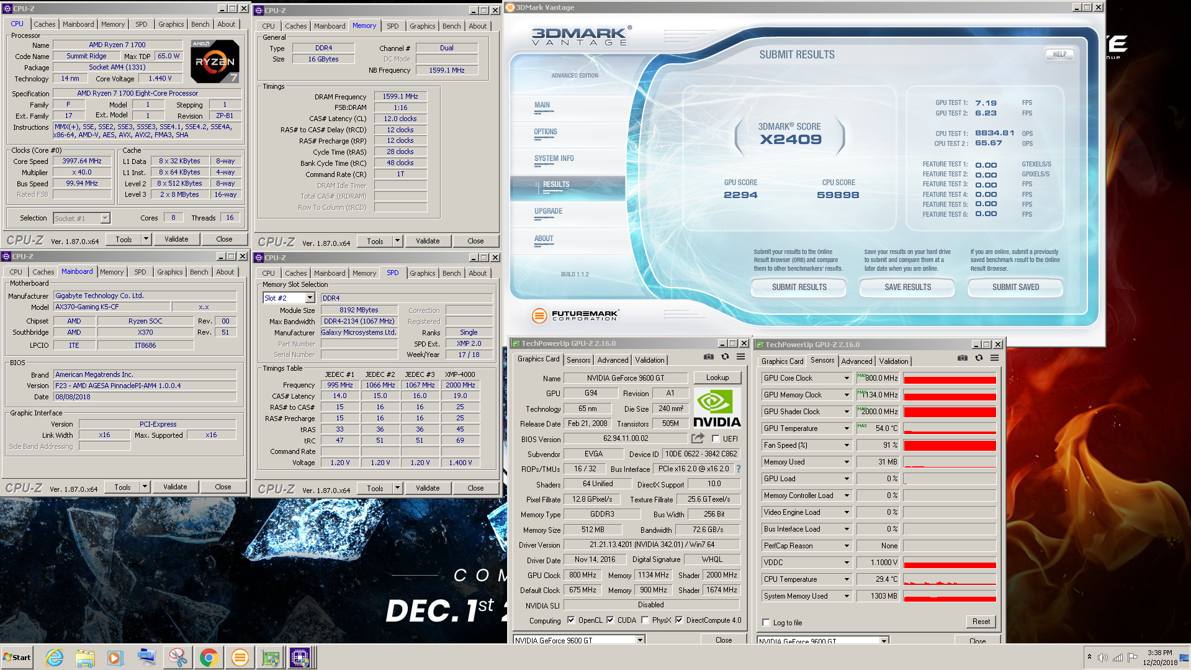Click the GPU Temperature sensor graph
Viewport: 1191px width, 670px height.
point(950,428)
